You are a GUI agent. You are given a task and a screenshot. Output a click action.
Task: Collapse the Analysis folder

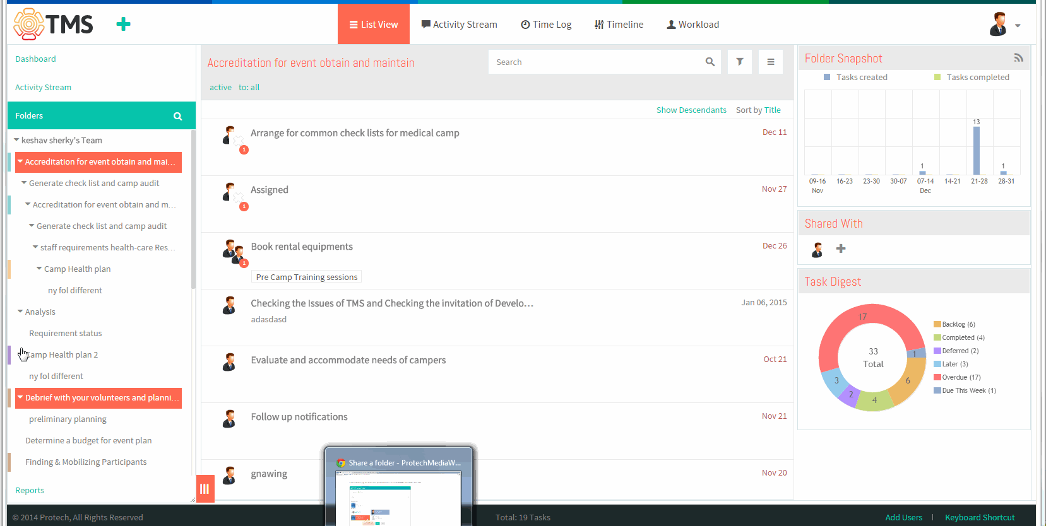[20, 312]
